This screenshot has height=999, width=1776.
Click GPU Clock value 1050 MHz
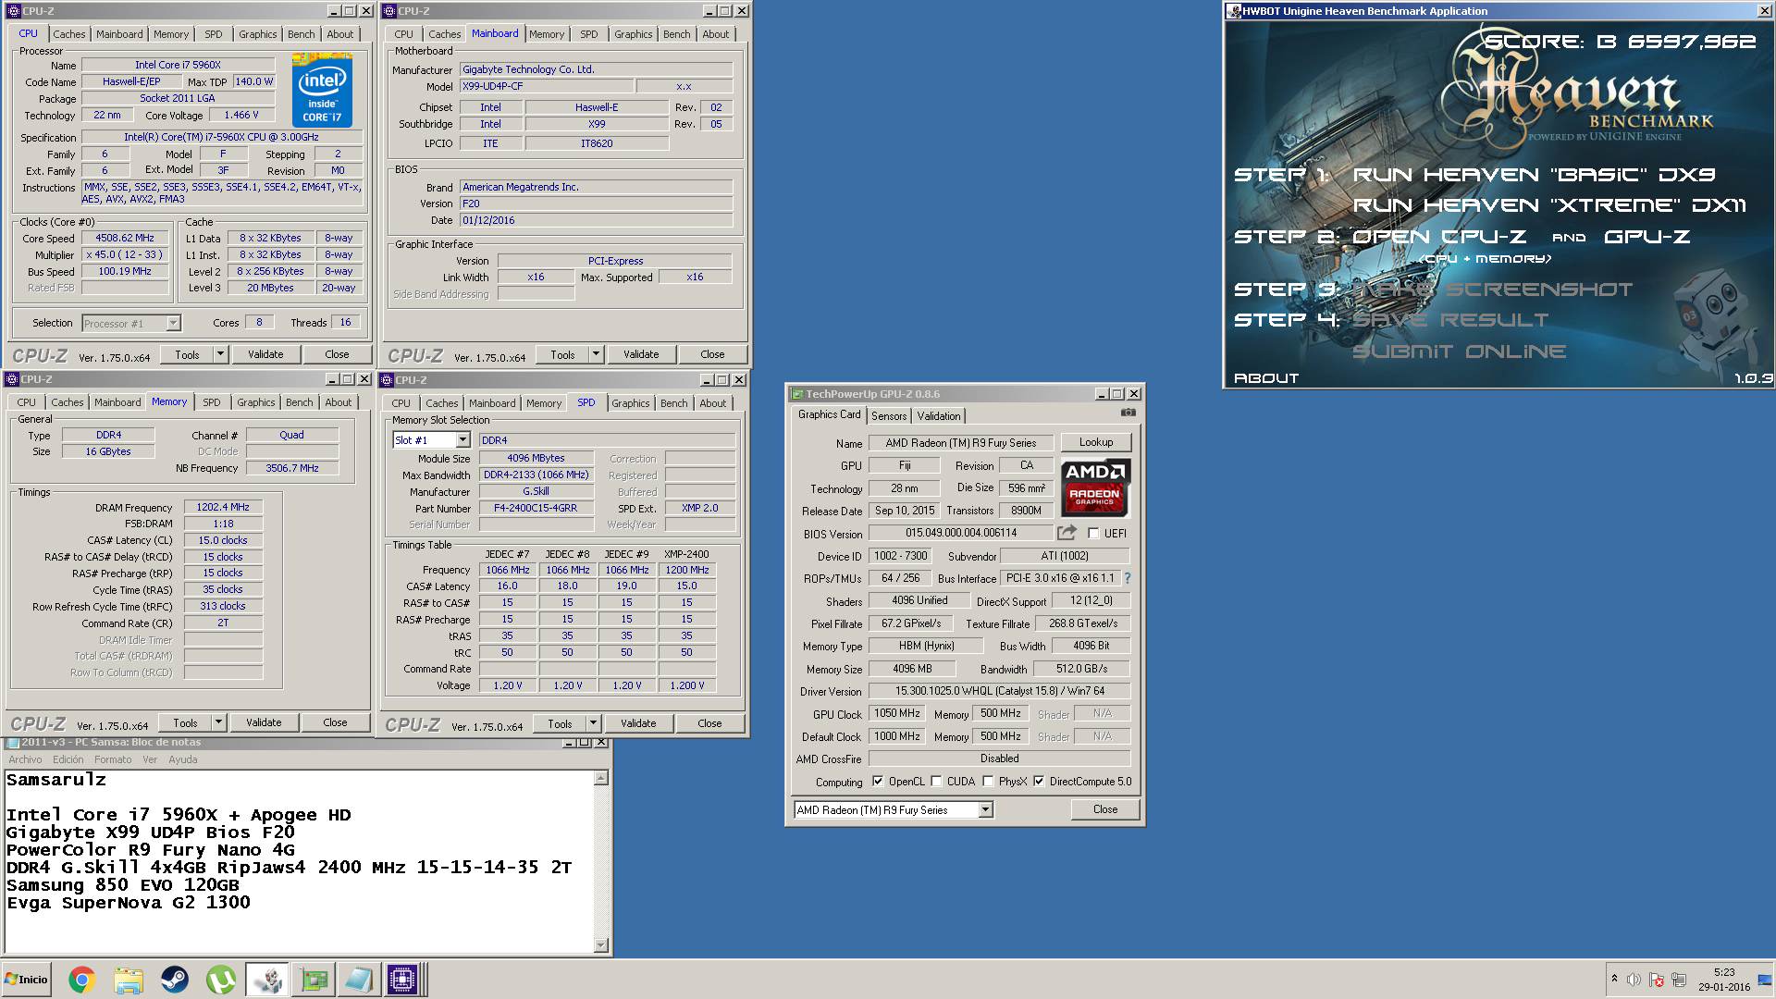[x=897, y=714]
